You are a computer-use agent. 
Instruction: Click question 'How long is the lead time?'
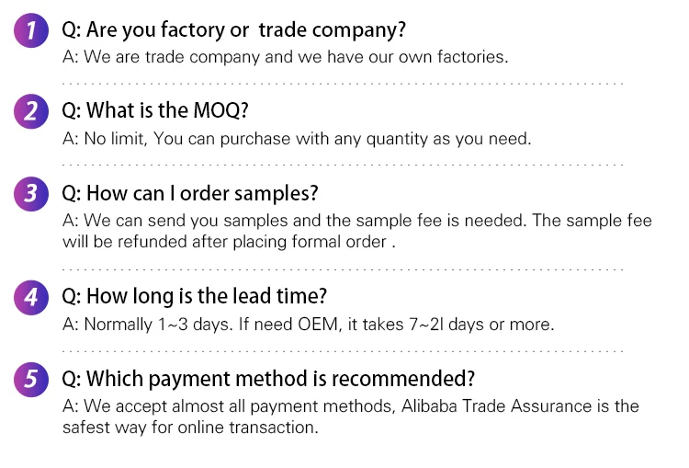[194, 296]
